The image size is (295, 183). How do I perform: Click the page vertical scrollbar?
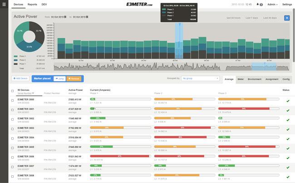[294, 36]
